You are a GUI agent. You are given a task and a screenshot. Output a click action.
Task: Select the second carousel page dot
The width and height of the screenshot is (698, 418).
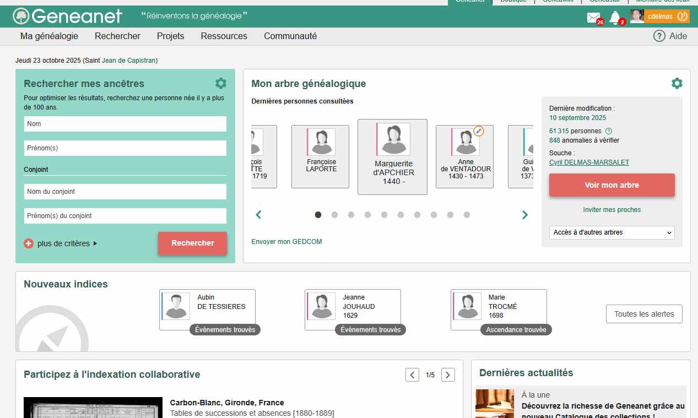(334, 215)
